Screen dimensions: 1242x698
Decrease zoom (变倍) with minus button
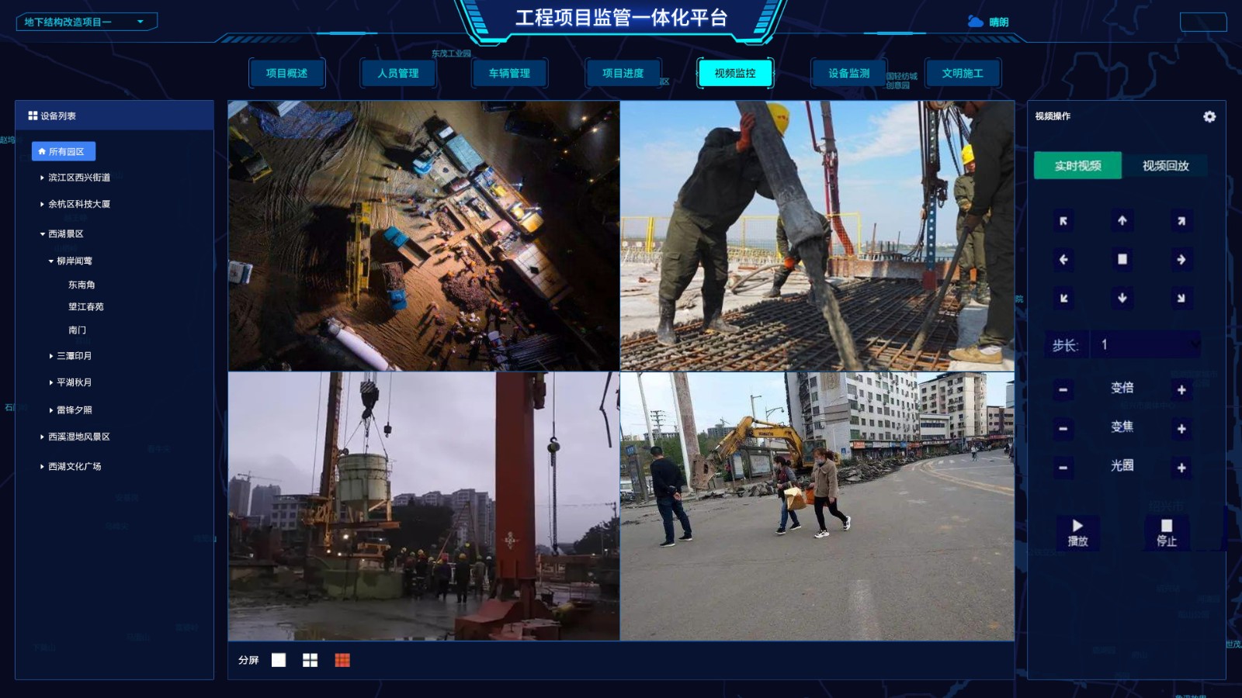(1063, 389)
